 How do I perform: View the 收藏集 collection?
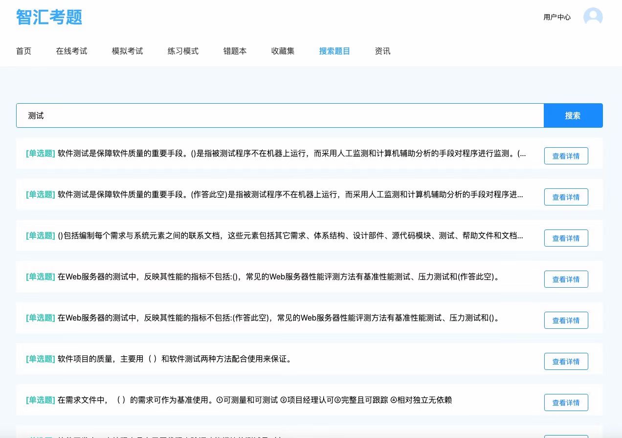(283, 51)
